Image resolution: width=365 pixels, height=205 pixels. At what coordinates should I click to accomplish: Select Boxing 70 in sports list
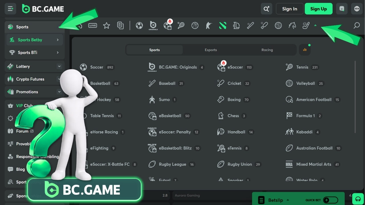233,100
